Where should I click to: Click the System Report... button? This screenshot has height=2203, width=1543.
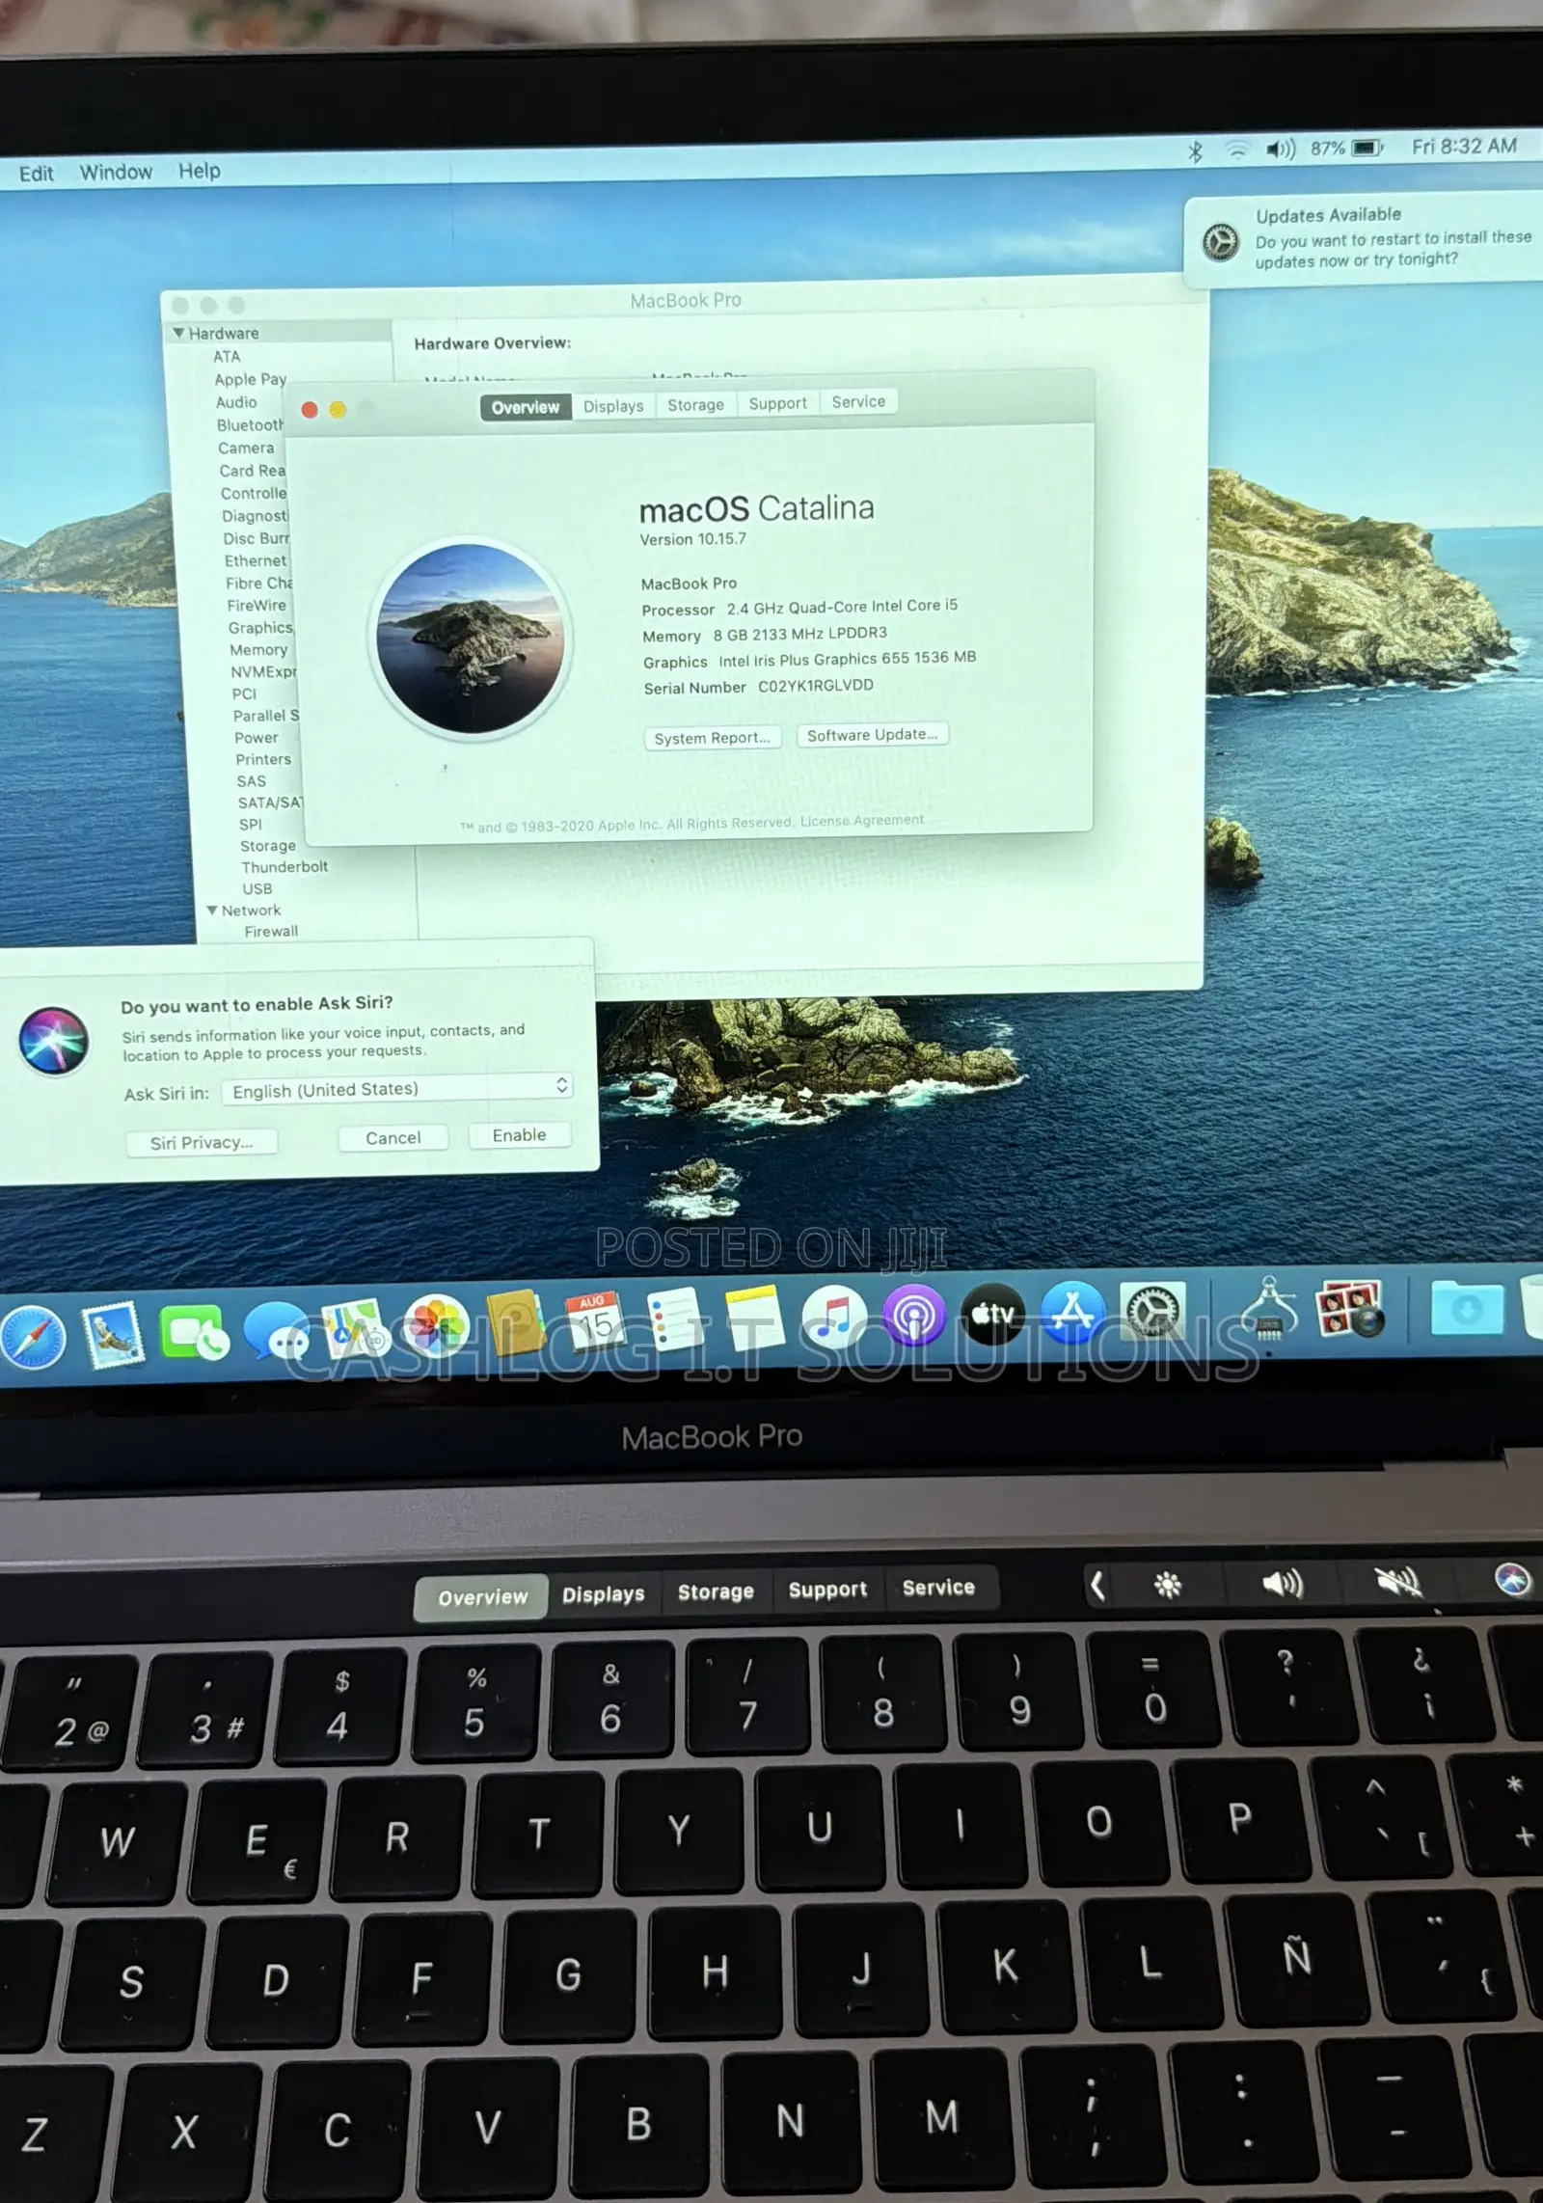pyautogui.click(x=712, y=738)
